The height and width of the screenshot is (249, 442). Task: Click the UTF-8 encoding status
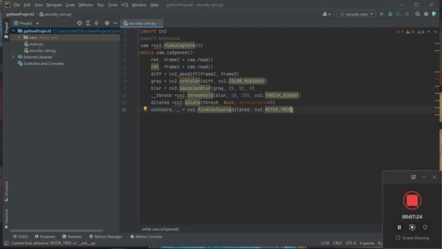click(351, 243)
